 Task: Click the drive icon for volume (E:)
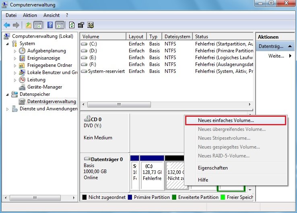(84, 58)
